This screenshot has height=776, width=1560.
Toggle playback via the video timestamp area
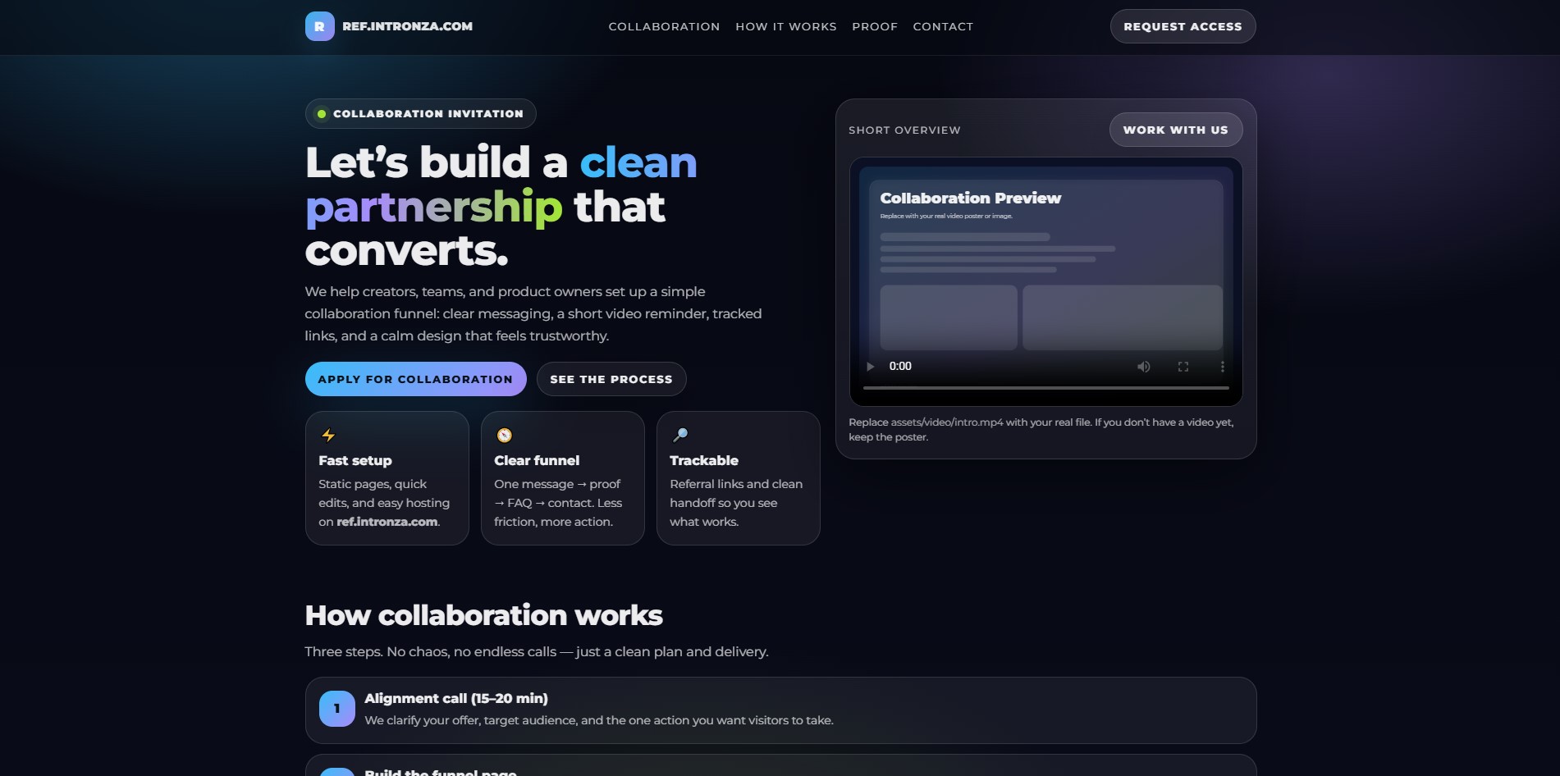[x=900, y=366]
